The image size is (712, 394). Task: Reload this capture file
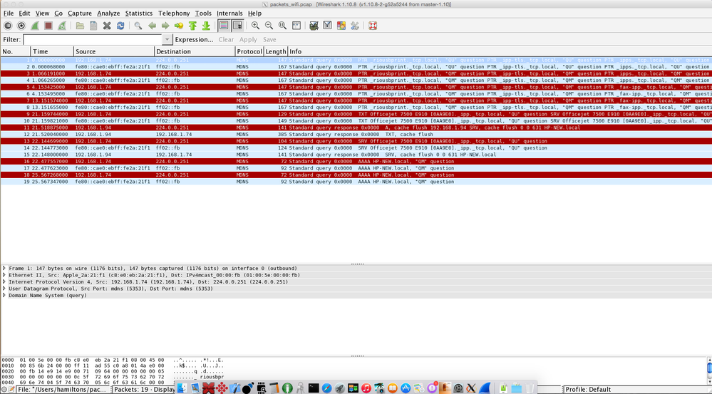click(x=120, y=26)
